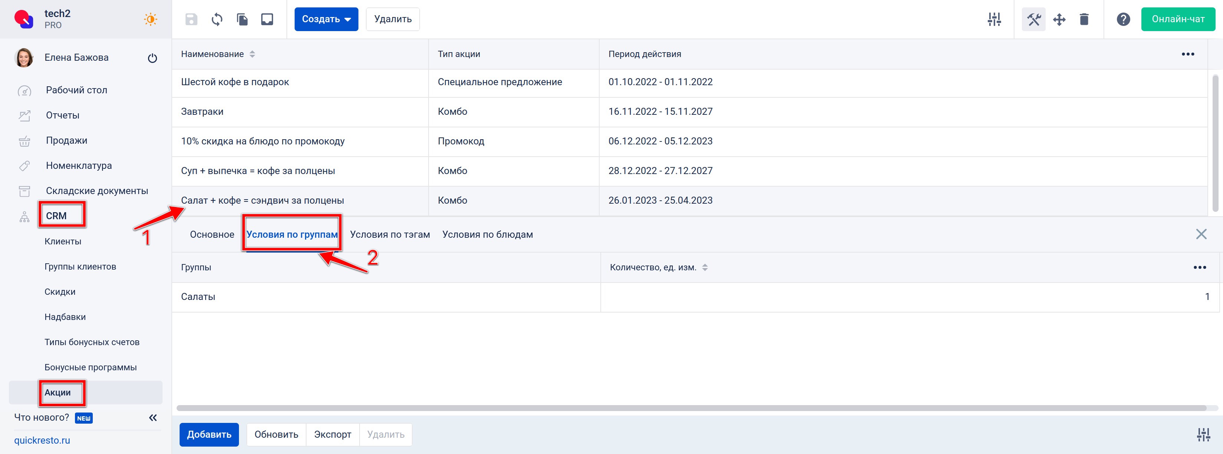Select Акции submenu item

tap(85, 393)
